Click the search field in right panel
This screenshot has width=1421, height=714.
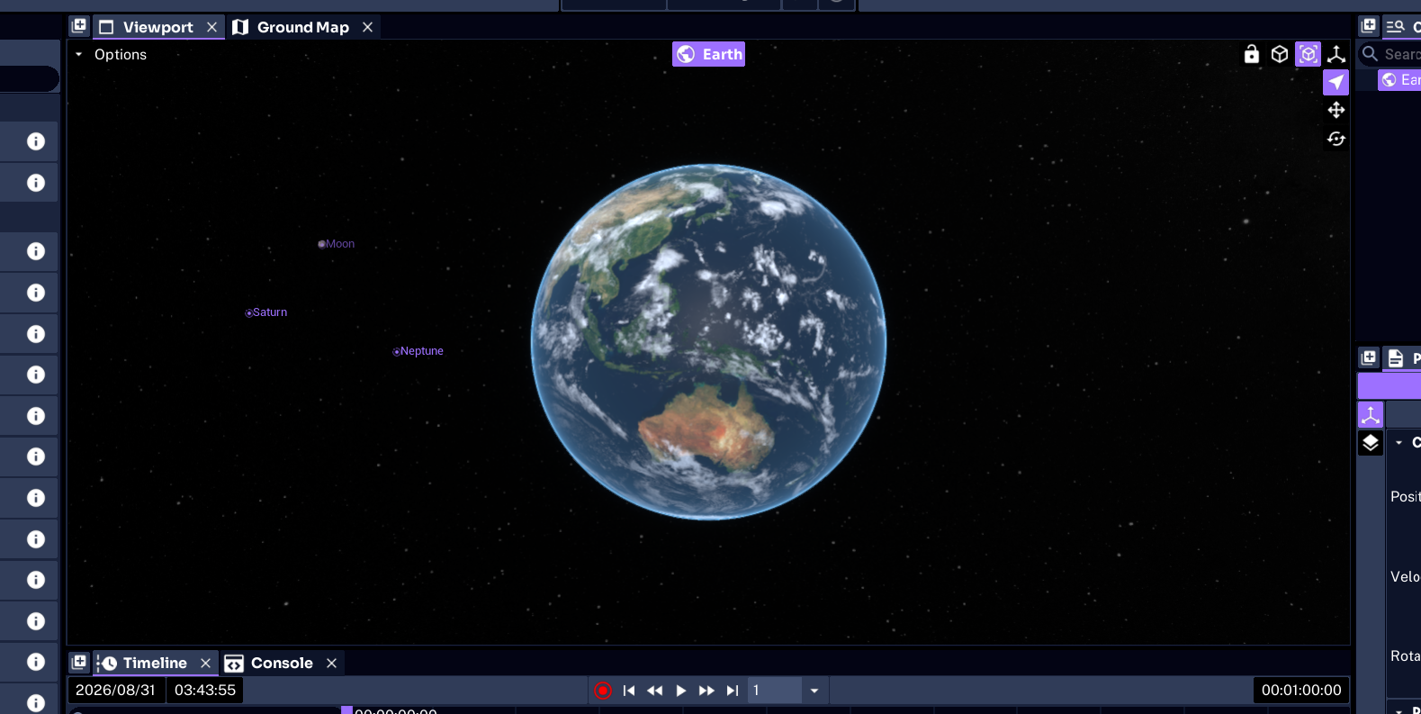click(1390, 54)
